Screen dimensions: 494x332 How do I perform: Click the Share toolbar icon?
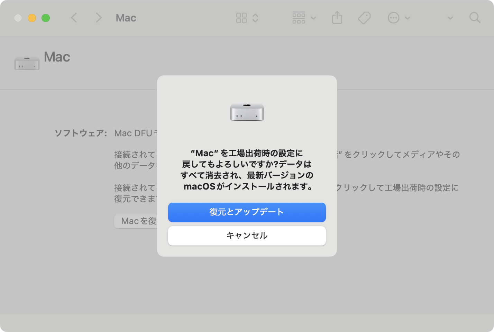tap(337, 18)
